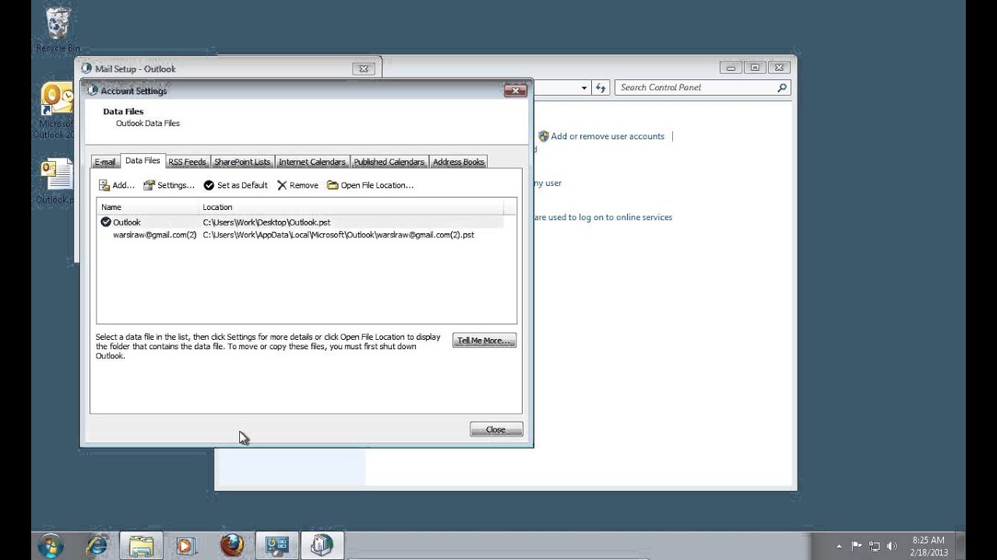Screen dimensions: 997x560
Task: Close the Account Settings window with the X button
Action: (515, 91)
